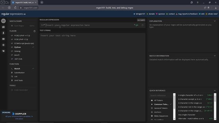Select PCRE2 (PHP >=7.3) flavor
Image resolution: width=219 pixels, height=123 pixels.
(22, 36)
